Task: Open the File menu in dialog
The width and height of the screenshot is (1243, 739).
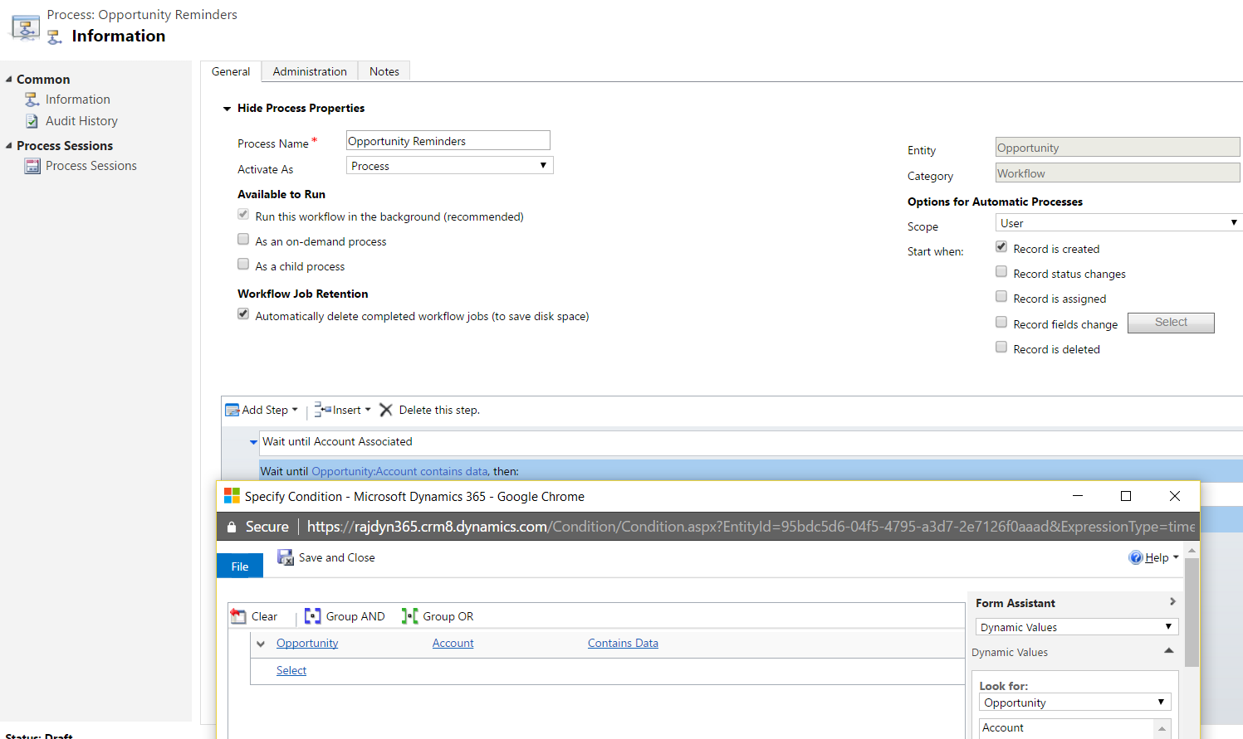Action: coord(240,566)
